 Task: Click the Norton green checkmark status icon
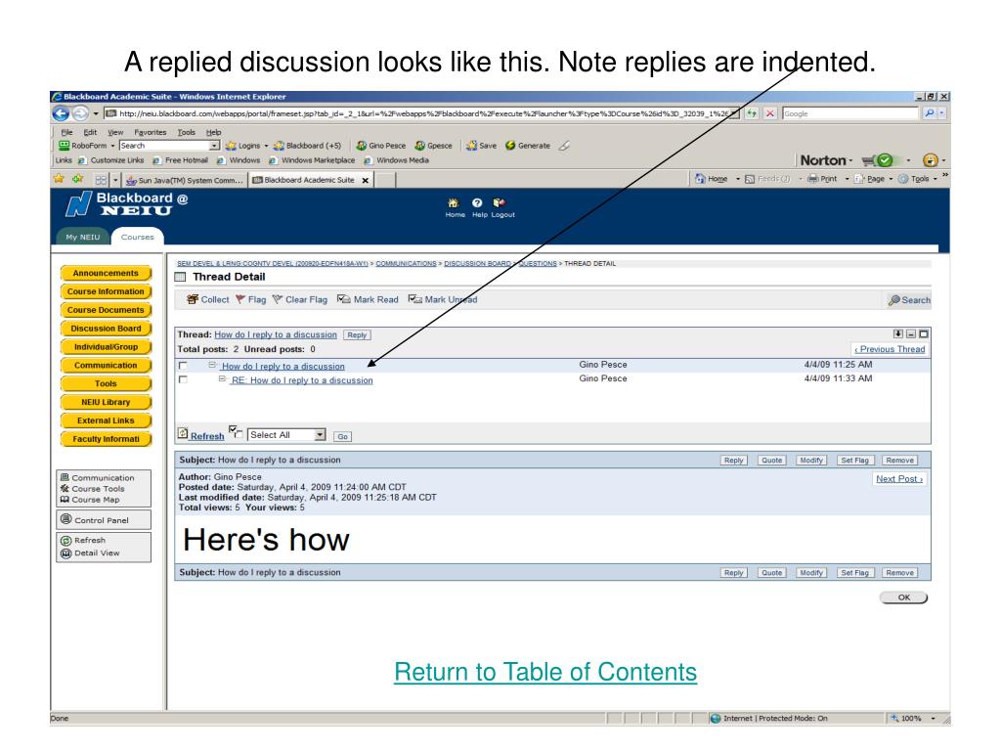885,160
